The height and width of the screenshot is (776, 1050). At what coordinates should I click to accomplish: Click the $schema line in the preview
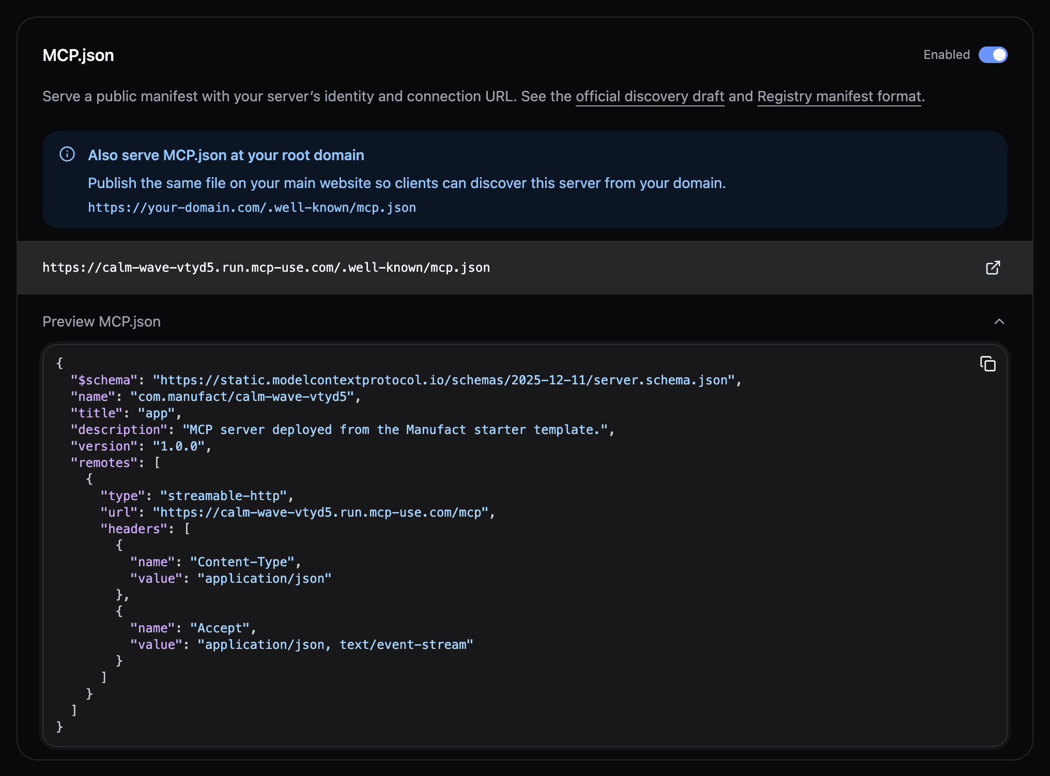click(x=406, y=380)
